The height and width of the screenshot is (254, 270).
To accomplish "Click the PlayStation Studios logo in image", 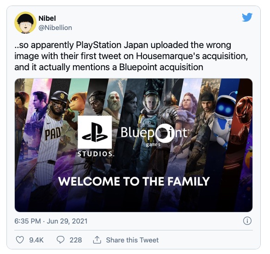I will (95, 136).
